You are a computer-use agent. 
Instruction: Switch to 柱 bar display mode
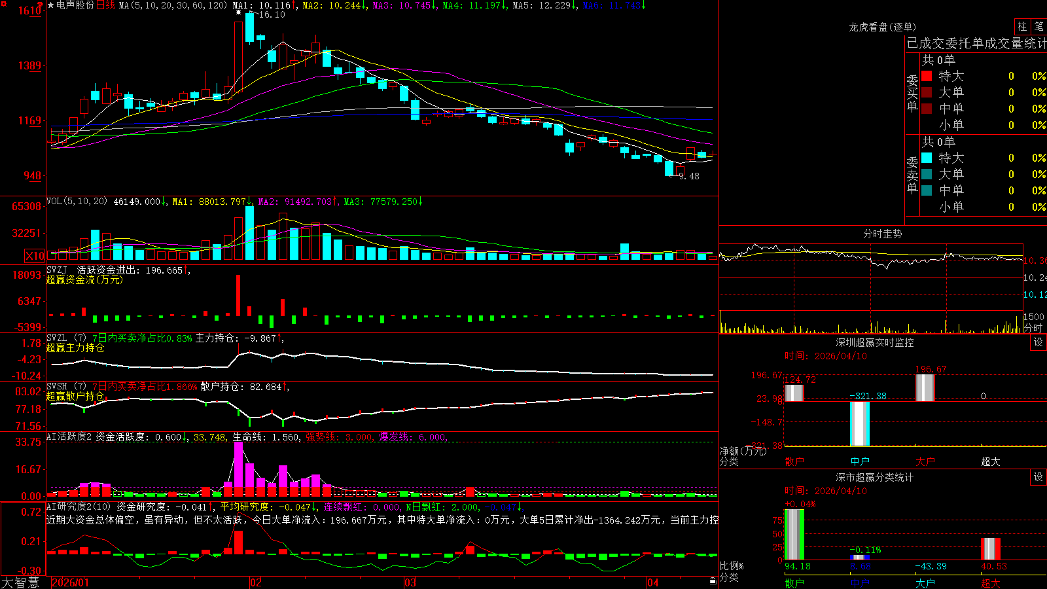tap(1022, 26)
